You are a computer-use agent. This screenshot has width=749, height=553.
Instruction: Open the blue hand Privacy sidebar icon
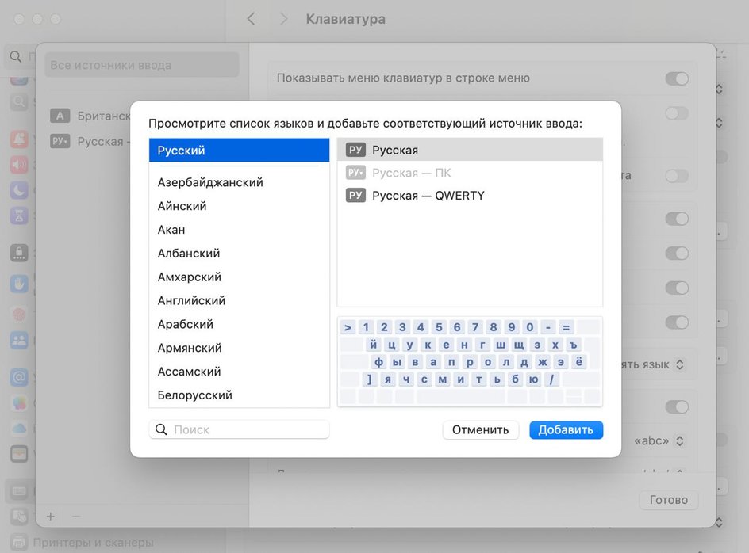[x=19, y=284]
